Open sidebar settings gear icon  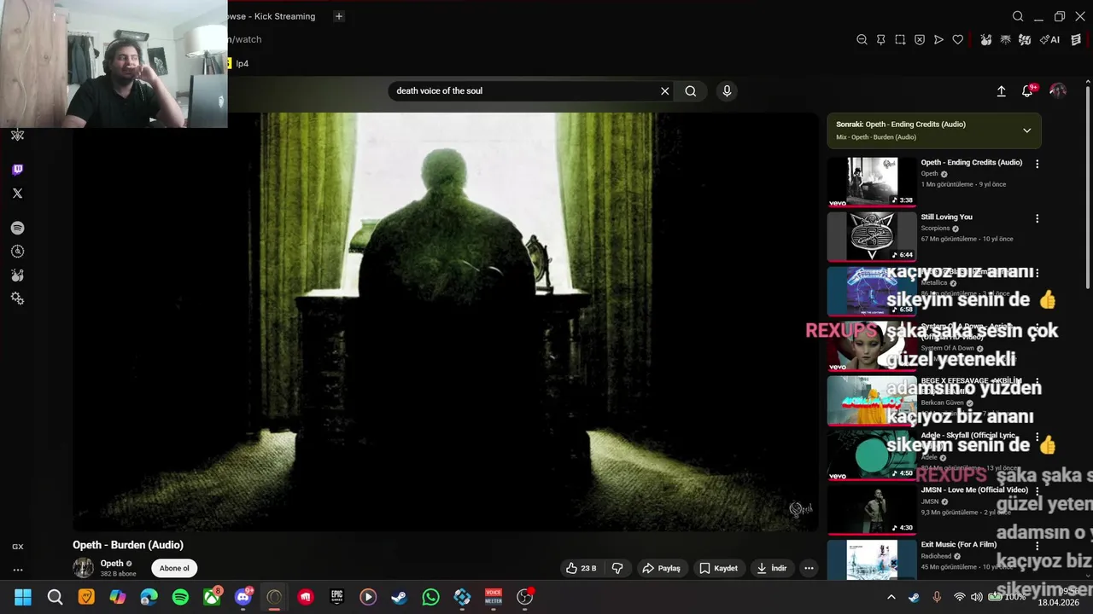(17, 298)
